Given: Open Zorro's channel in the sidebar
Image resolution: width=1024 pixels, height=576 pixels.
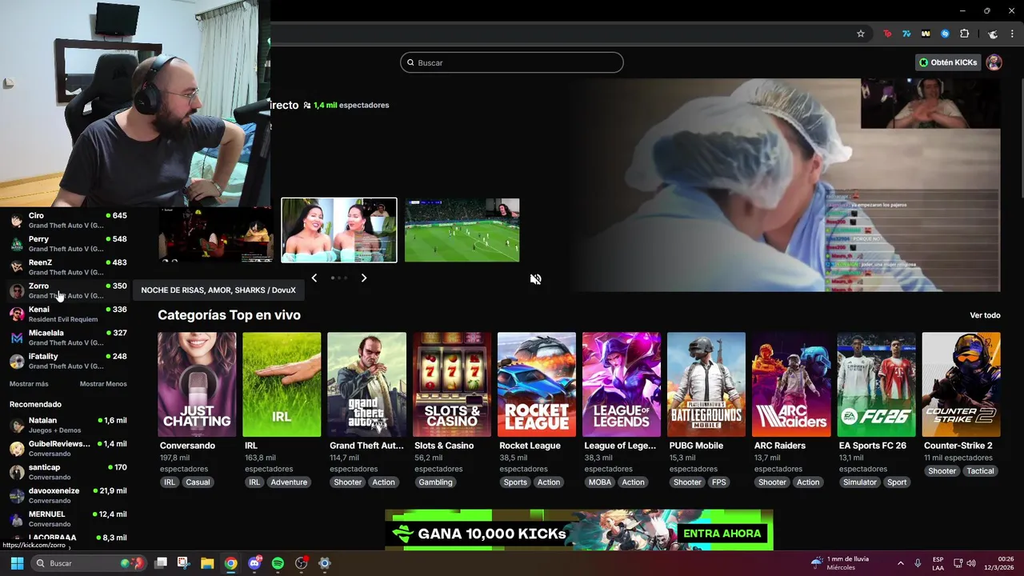Looking at the screenshot, I should click(68, 290).
